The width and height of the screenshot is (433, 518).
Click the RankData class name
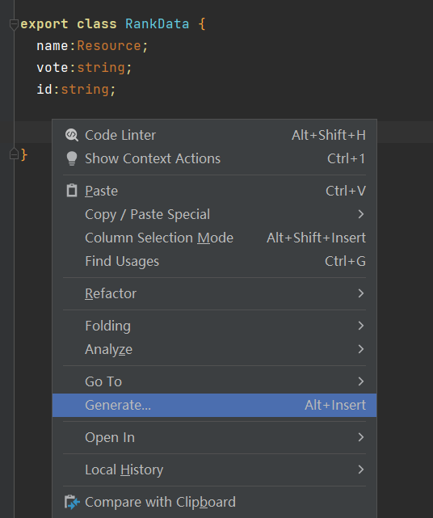point(158,24)
